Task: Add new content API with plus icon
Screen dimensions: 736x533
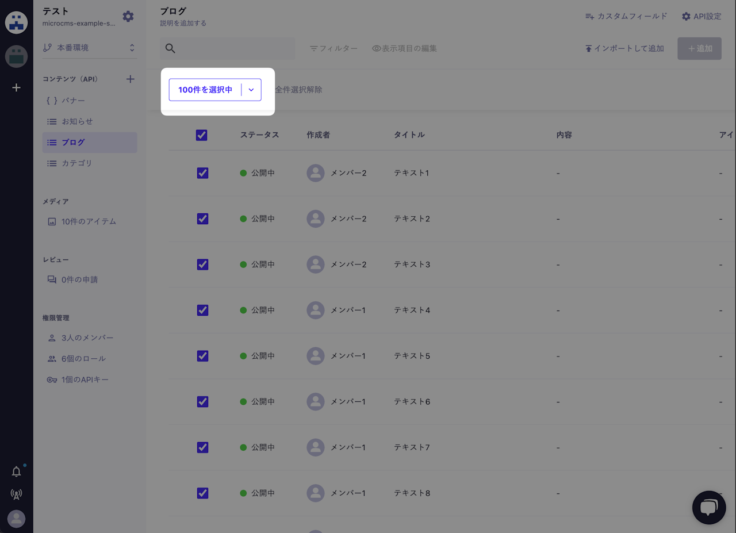Action: (x=131, y=79)
